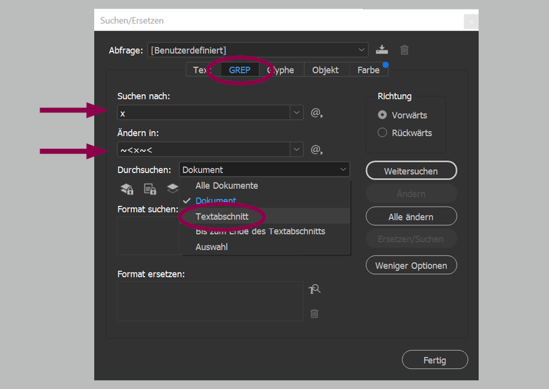
Task: Open special characters menu for Suchen nach
Action: coord(317,113)
